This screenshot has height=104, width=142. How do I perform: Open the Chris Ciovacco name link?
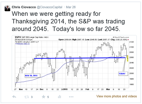pyautogui.click(x=24, y=7)
